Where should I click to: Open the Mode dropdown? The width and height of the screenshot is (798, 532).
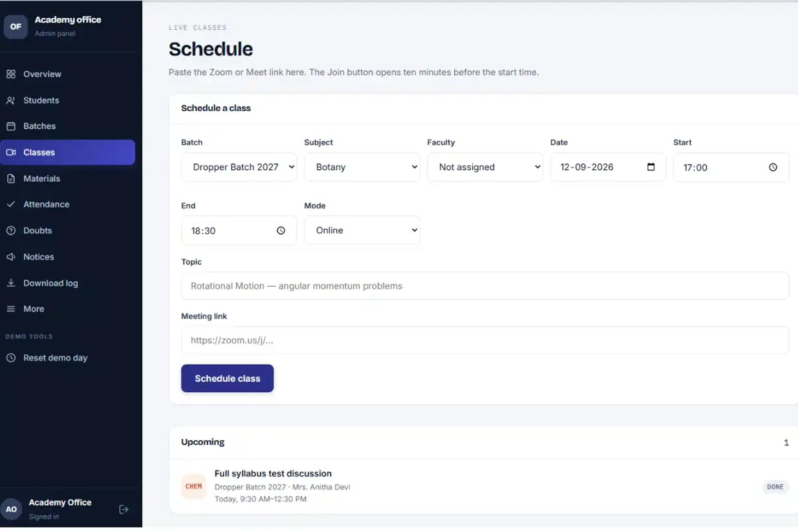[x=362, y=231]
